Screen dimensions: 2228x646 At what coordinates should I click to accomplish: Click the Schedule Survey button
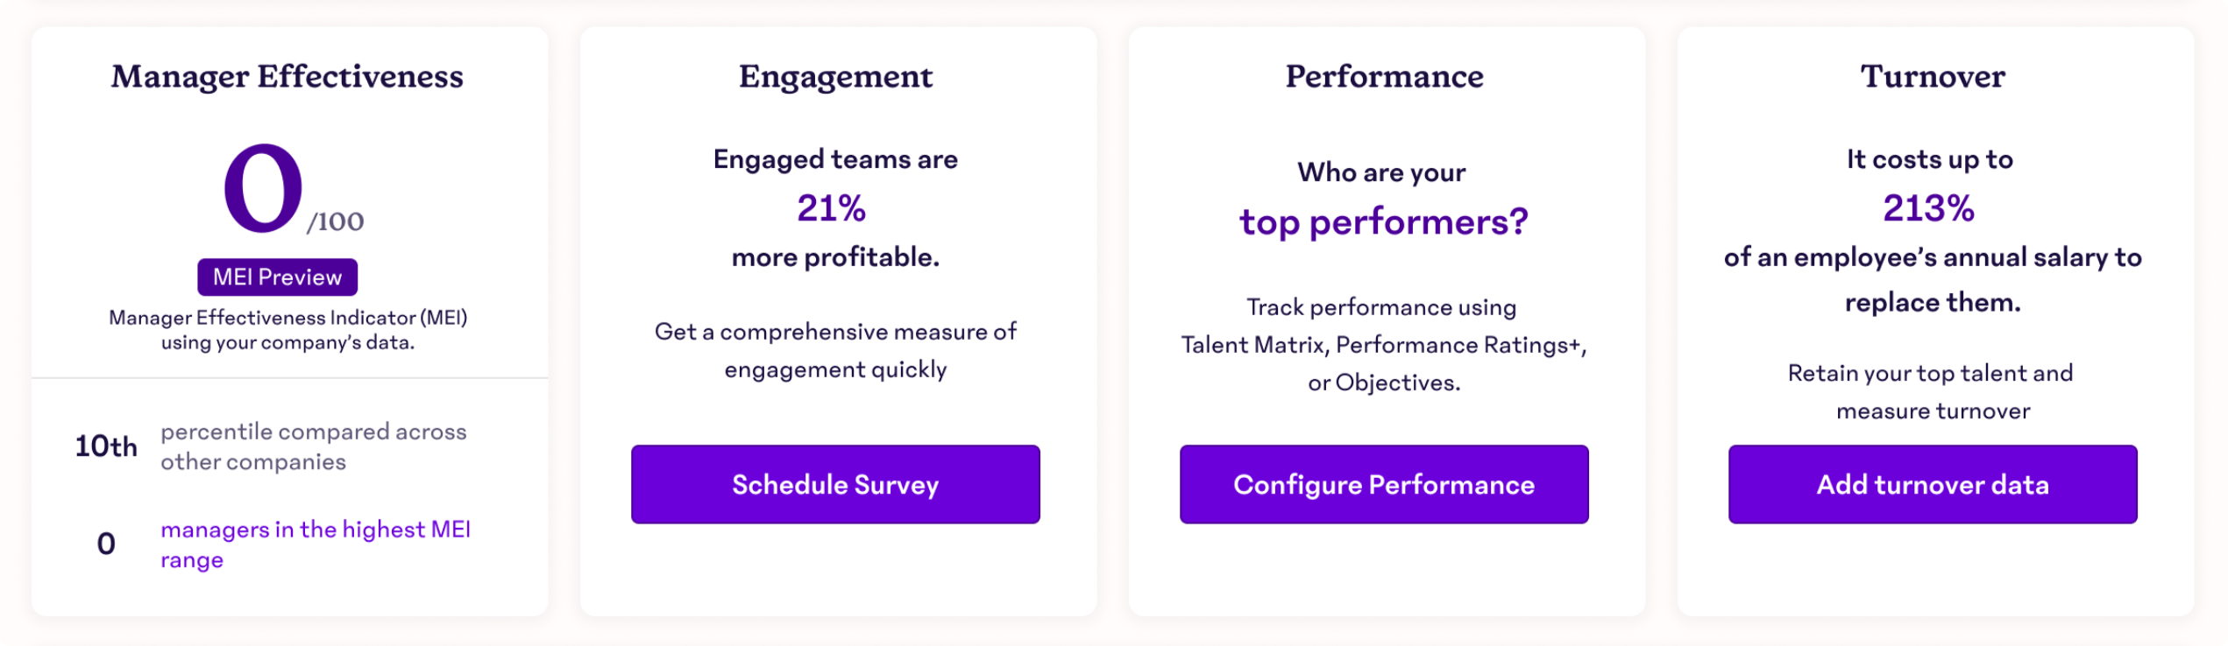835,484
